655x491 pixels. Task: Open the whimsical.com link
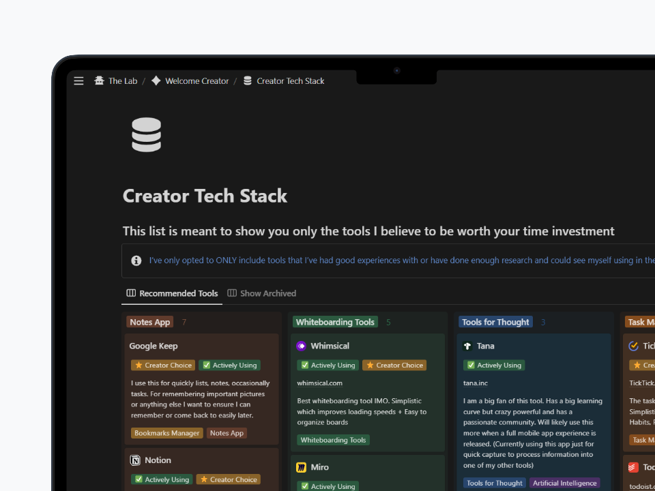click(x=319, y=383)
